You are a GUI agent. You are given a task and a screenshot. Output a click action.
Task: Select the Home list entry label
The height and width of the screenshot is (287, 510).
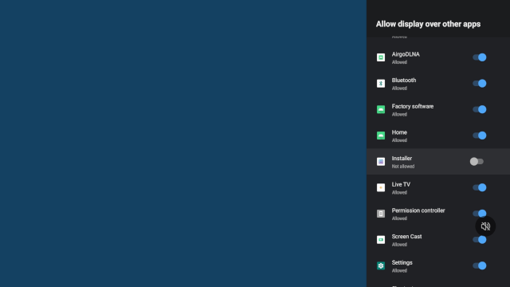click(399, 132)
